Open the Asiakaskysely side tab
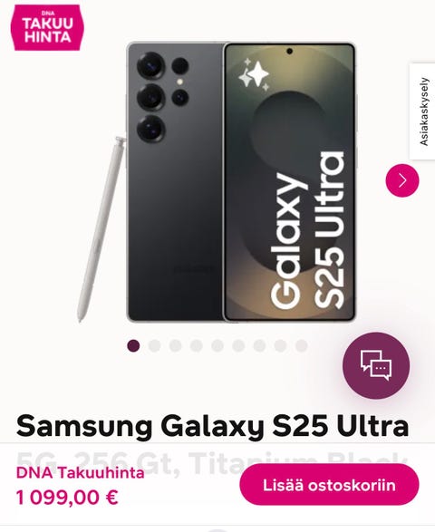 click(x=423, y=111)
